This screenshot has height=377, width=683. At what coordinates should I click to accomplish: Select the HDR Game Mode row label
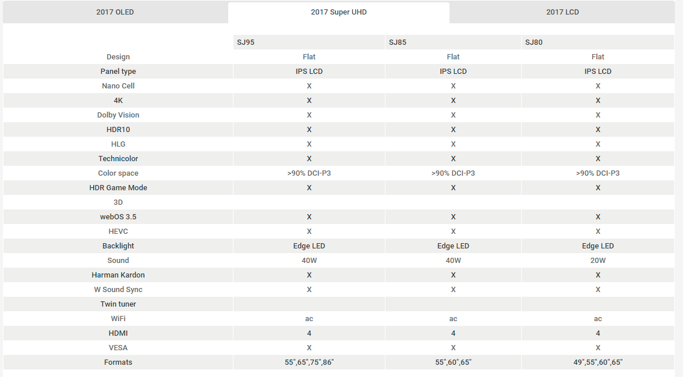pyautogui.click(x=118, y=188)
